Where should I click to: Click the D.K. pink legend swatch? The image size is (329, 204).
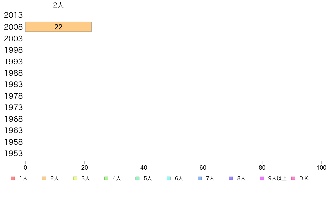(293, 178)
